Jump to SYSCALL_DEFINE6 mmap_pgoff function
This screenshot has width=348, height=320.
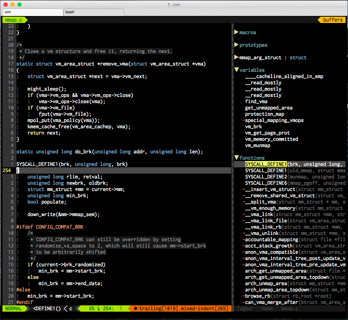coord(295,183)
